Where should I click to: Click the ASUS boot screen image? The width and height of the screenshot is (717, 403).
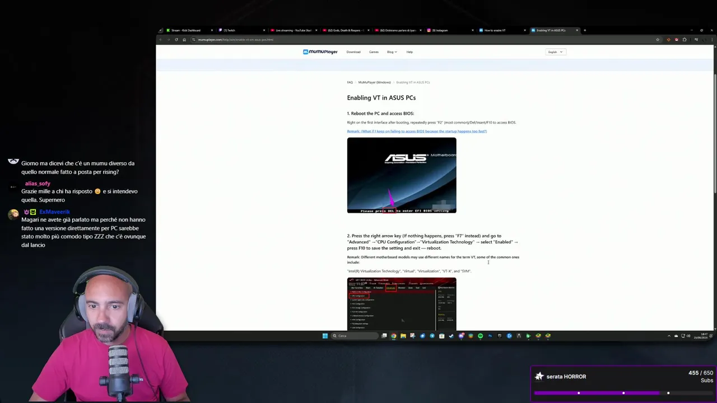click(402, 175)
